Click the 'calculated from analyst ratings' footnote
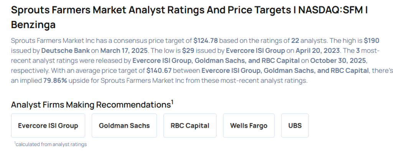 coord(51,144)
